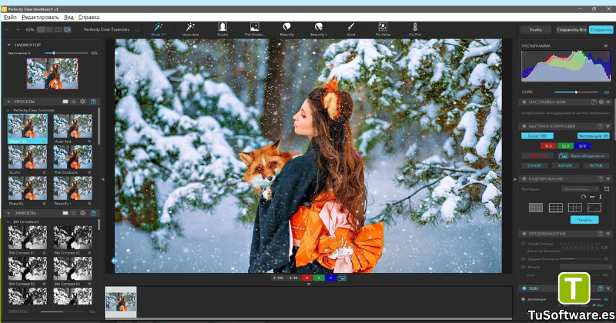Viewport: 616px width, 323px height.
Task: Toggle the quick correction section dot
Action: [524, 126]
